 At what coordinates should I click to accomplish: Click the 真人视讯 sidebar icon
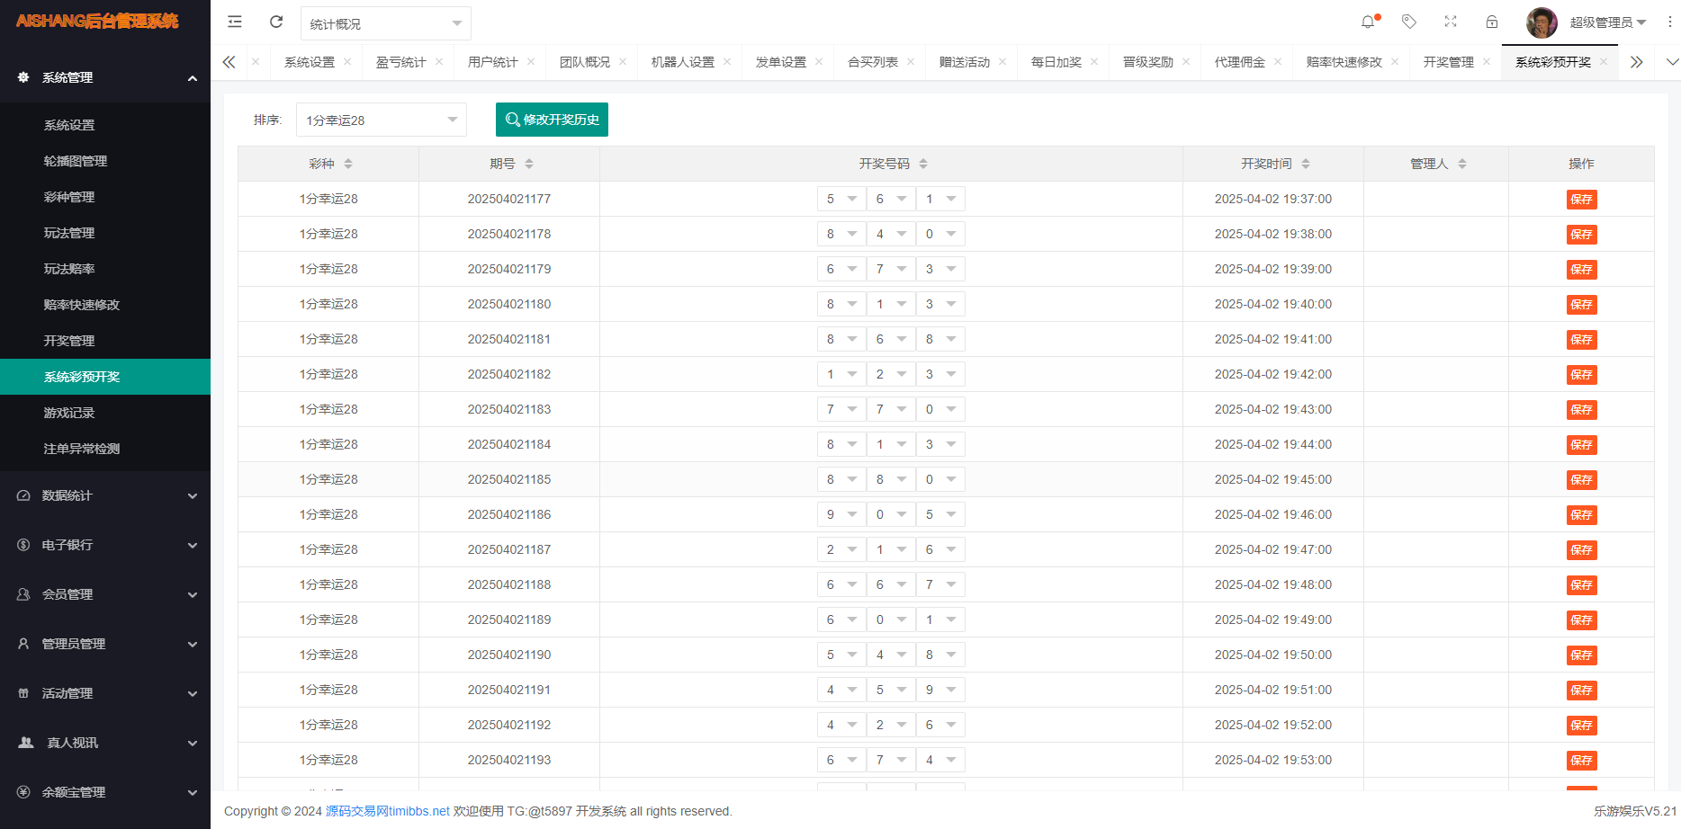pos(23,743)
